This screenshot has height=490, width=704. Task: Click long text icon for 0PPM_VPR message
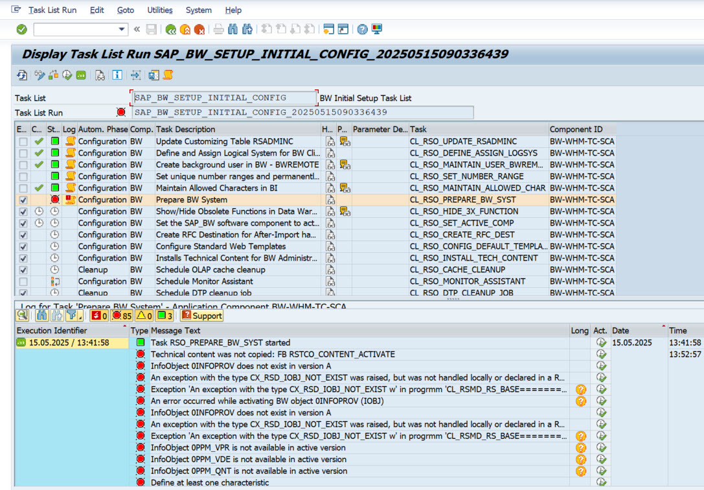pos(580,448)
